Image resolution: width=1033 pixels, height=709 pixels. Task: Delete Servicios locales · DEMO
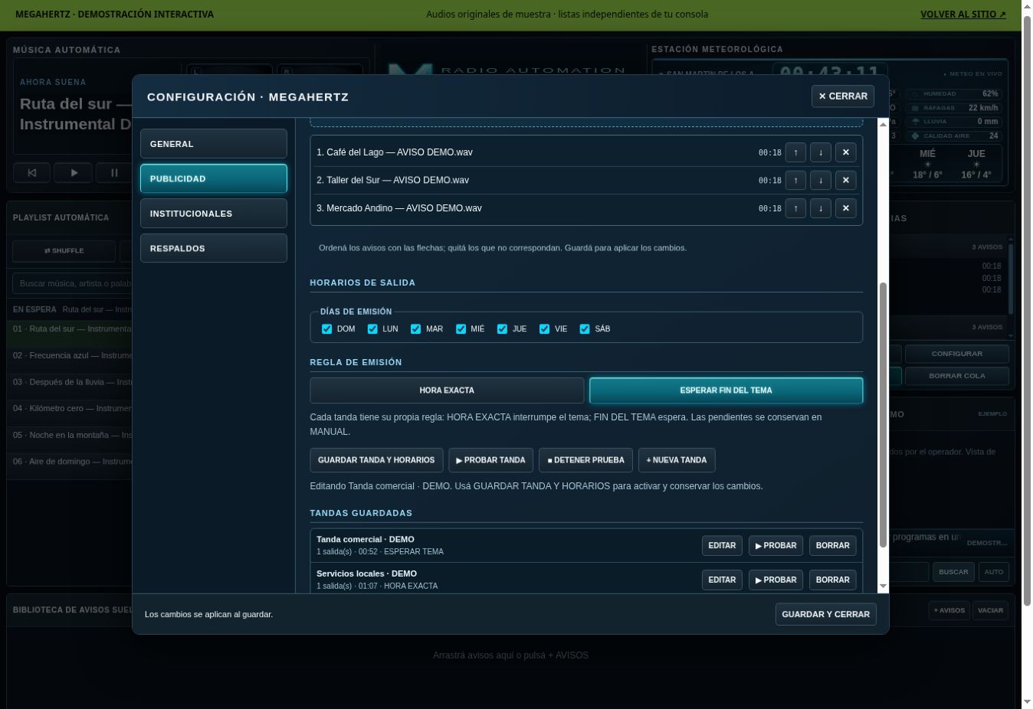pyautogui.click(x=833, y=580)
